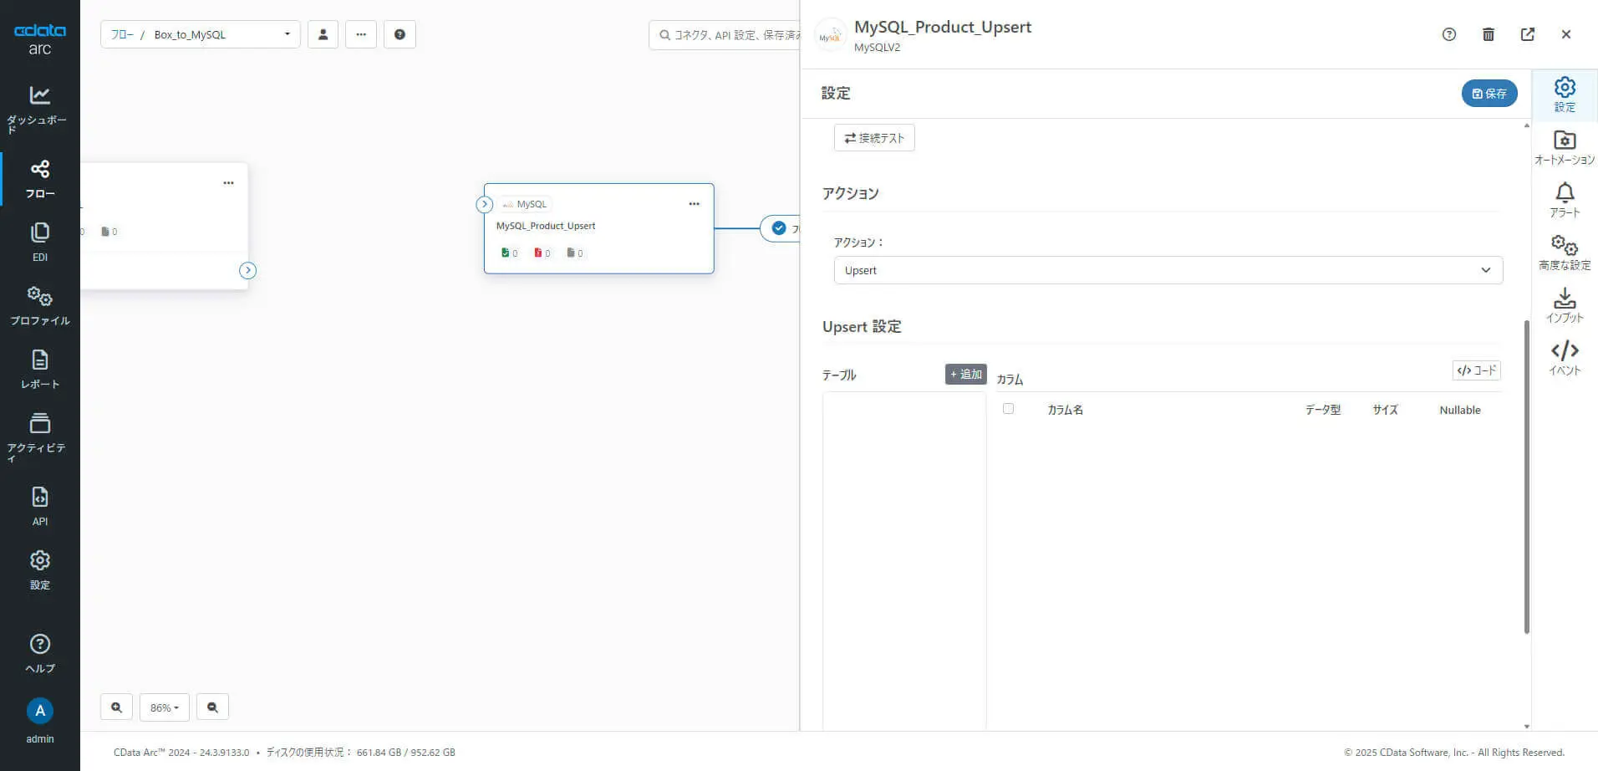Switch to the Automation tab
1598x771 pixels.
1564,147
